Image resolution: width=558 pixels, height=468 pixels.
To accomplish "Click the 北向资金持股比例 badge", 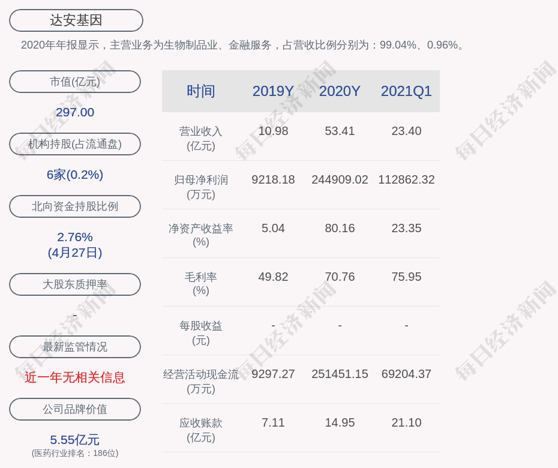I will [74, 206].
